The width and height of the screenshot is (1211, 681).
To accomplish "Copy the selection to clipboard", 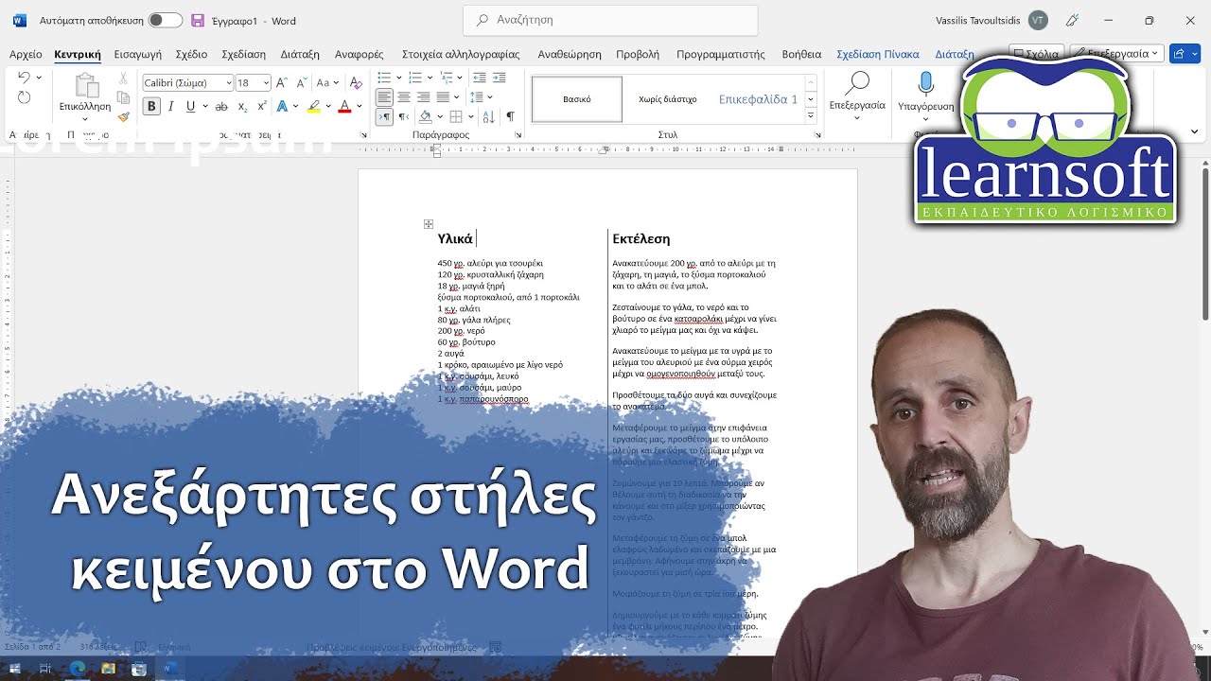I will pos(123,98).
